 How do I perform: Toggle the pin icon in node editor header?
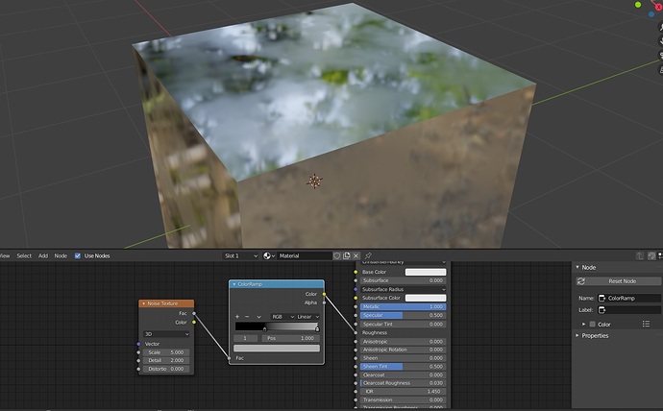click(x=368, y=255)
